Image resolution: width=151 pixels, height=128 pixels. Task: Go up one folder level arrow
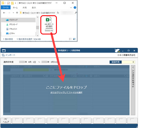(x=17, y=13)
